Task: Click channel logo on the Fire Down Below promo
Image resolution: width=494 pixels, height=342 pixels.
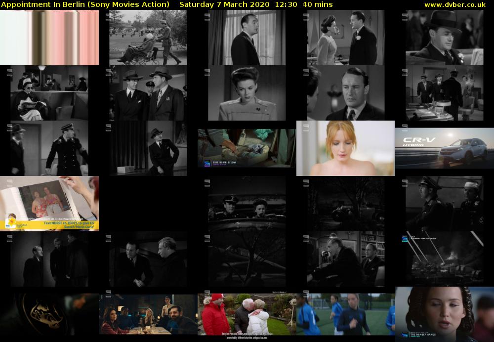Action: coord(207,163)
